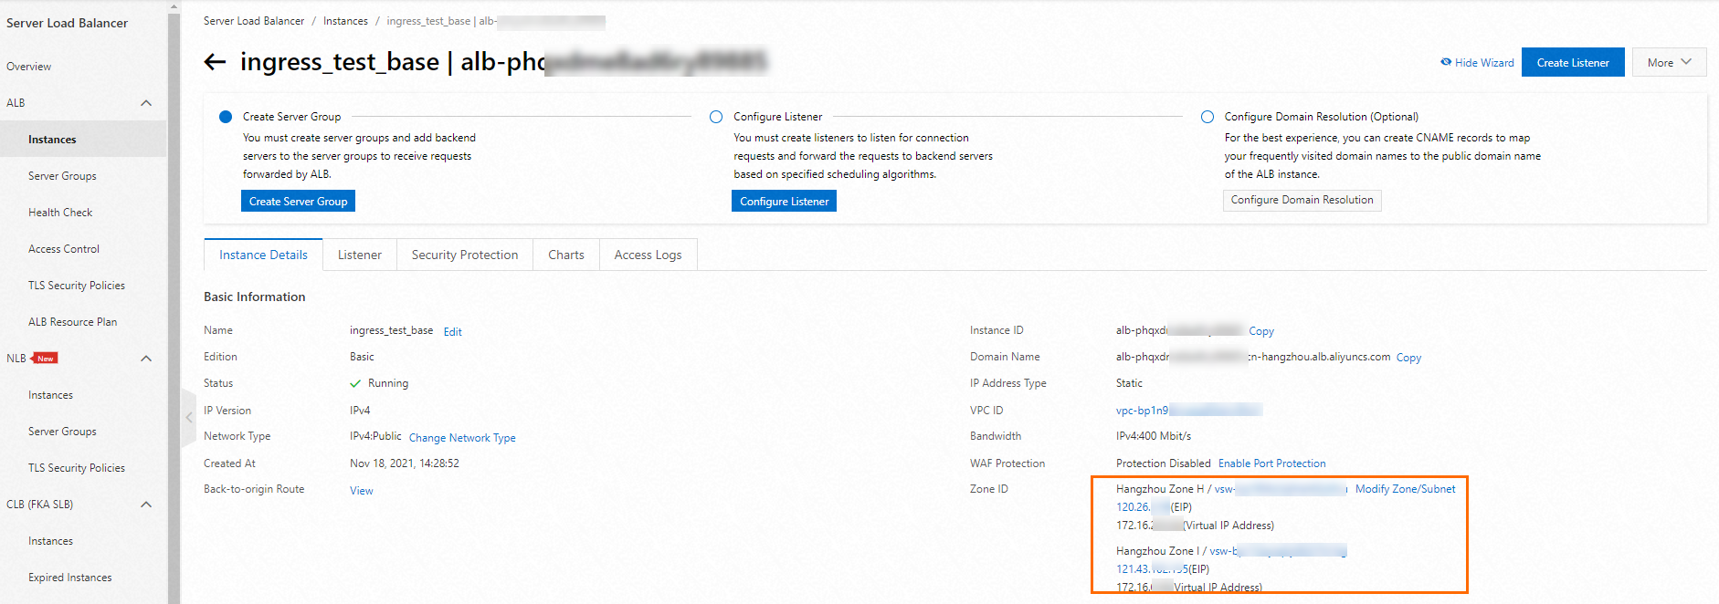Image resolution: width=1719 pixels, height=604 pixels.
Task: Click Enable Port Protection link
Action: point(1271,463)
